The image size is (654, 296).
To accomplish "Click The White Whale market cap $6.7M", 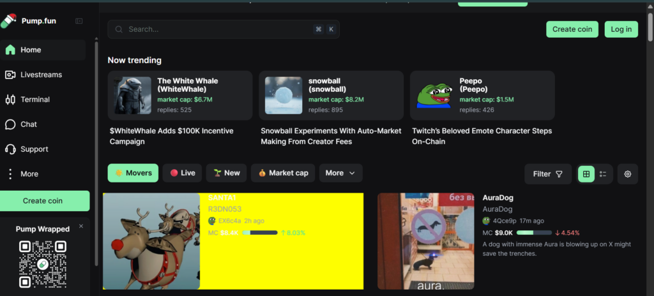I will coord(185,100).
